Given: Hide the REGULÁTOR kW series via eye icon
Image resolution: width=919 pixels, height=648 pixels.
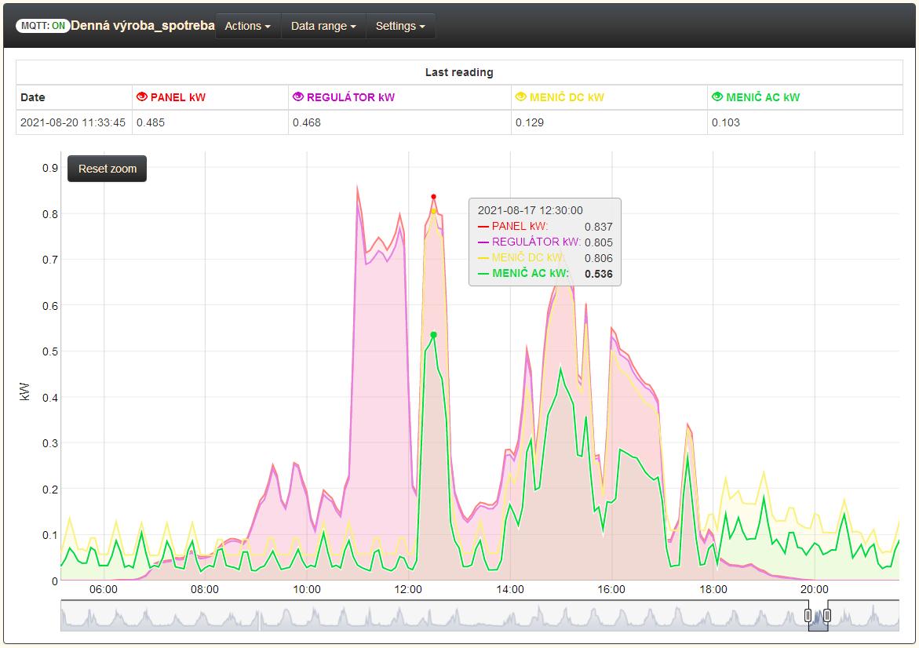Looking at the screenshot, I should (298, 97).
